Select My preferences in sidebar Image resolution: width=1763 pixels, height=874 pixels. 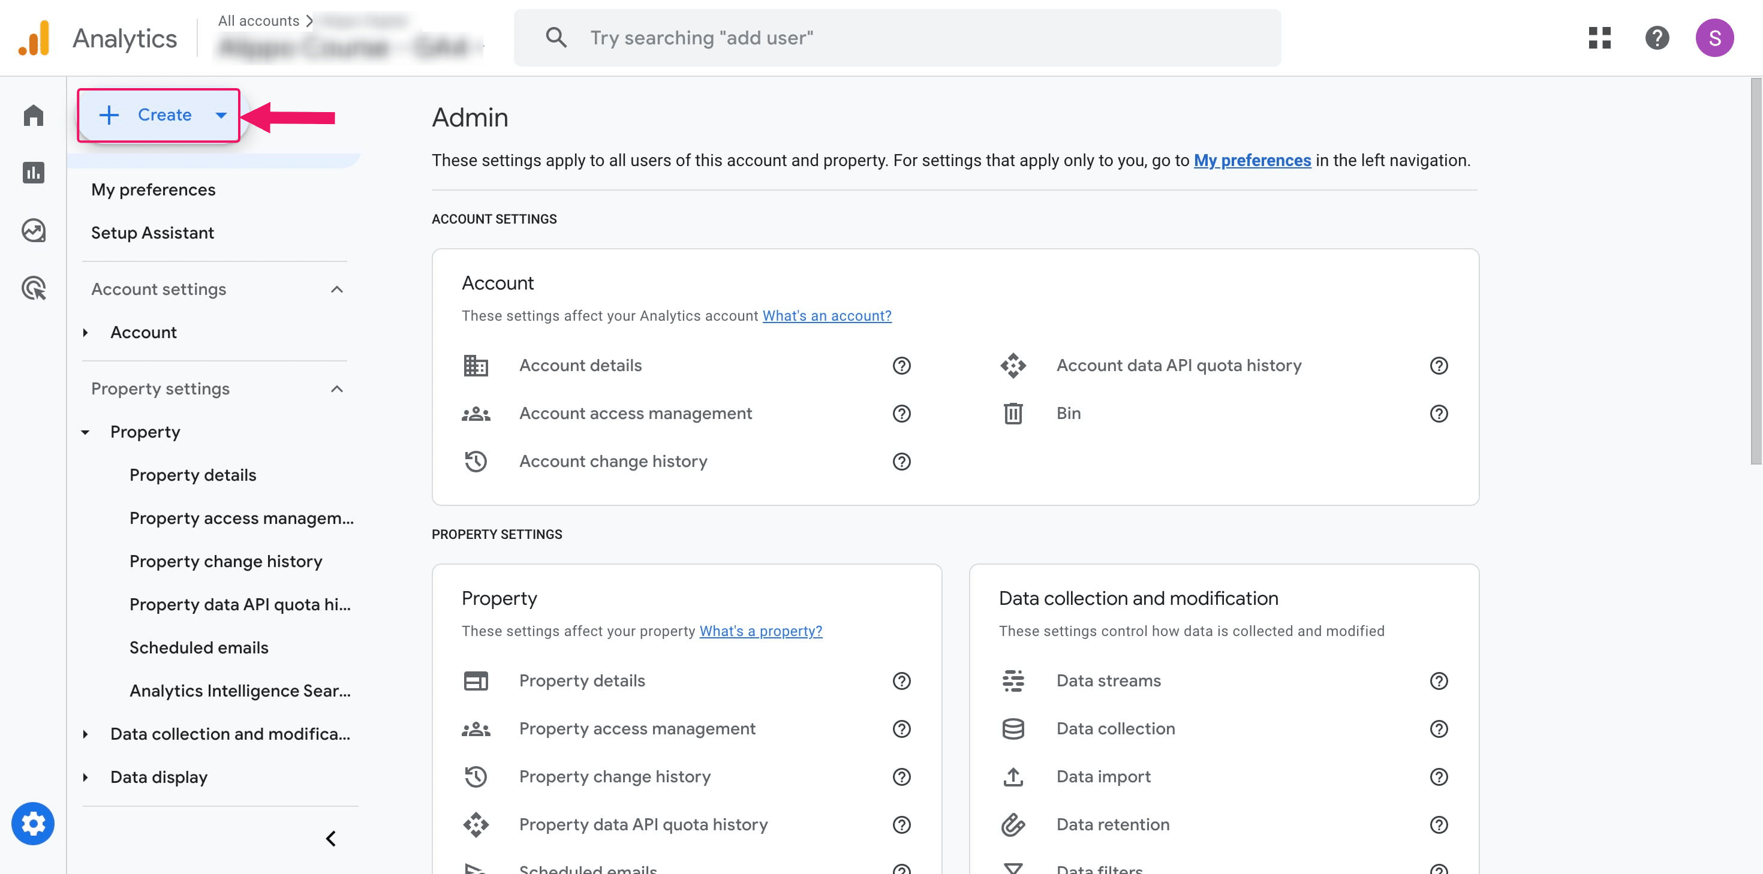(154, 189)
